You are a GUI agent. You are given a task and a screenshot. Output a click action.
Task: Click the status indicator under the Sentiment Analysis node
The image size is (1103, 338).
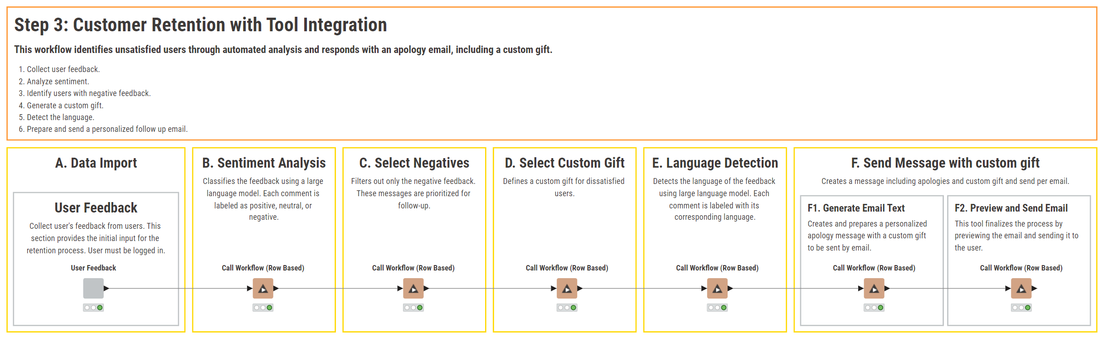pyautogui.click(x=263, y=308)
